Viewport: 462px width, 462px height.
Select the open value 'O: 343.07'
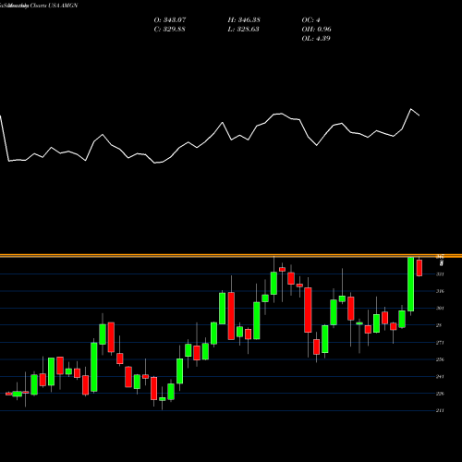click(170, 19)
